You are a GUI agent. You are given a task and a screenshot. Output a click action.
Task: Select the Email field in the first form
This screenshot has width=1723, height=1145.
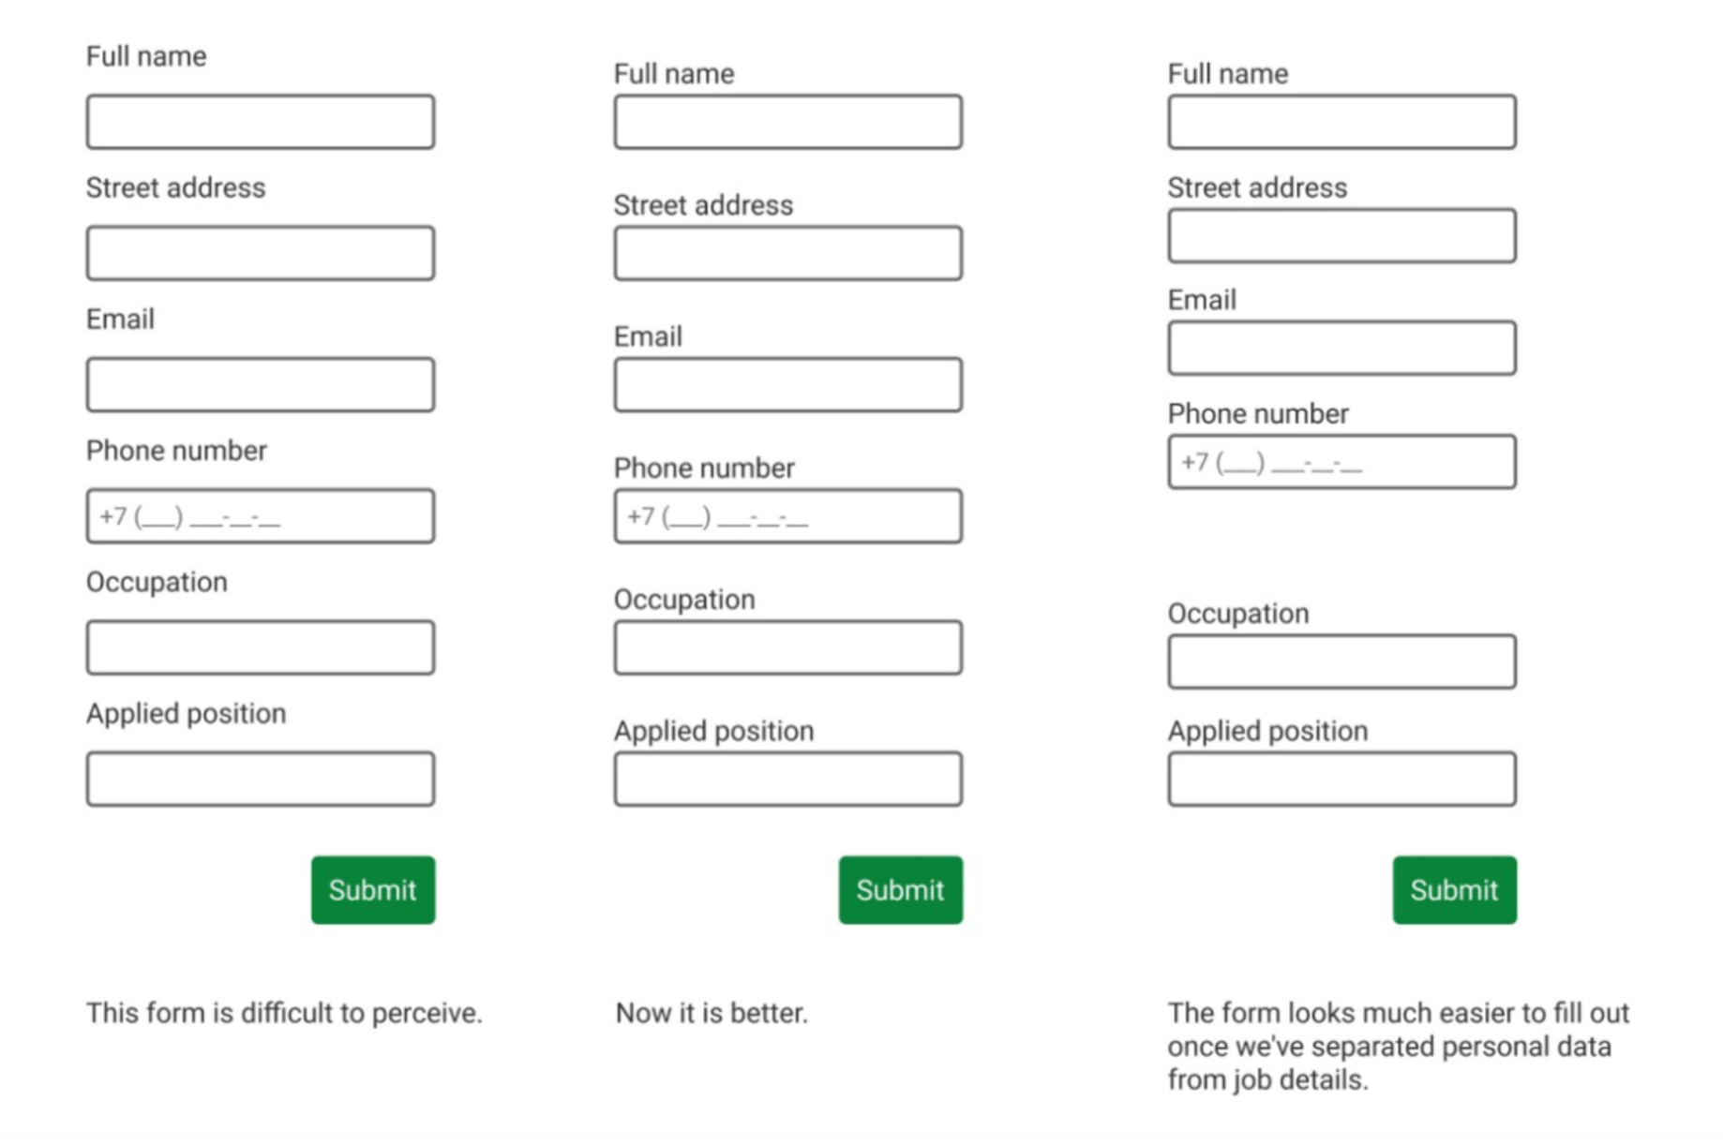261,384
